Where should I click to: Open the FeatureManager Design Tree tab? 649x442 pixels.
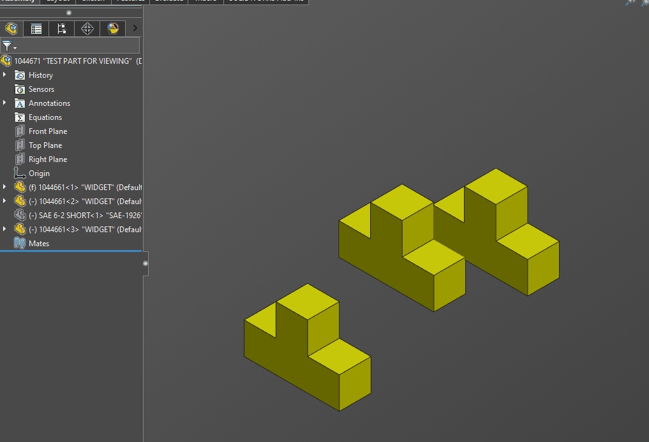click(11, 29)
